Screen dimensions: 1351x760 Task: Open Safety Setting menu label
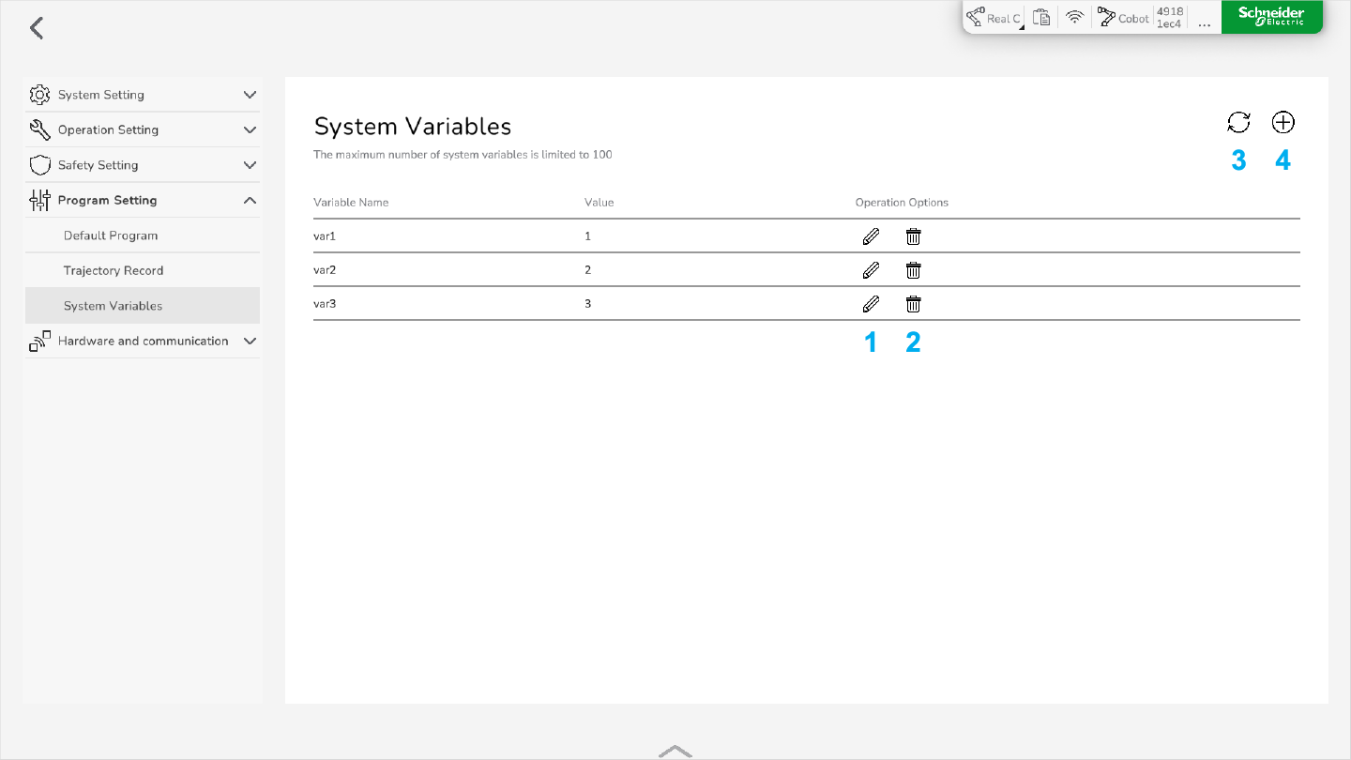click(98, 165)
